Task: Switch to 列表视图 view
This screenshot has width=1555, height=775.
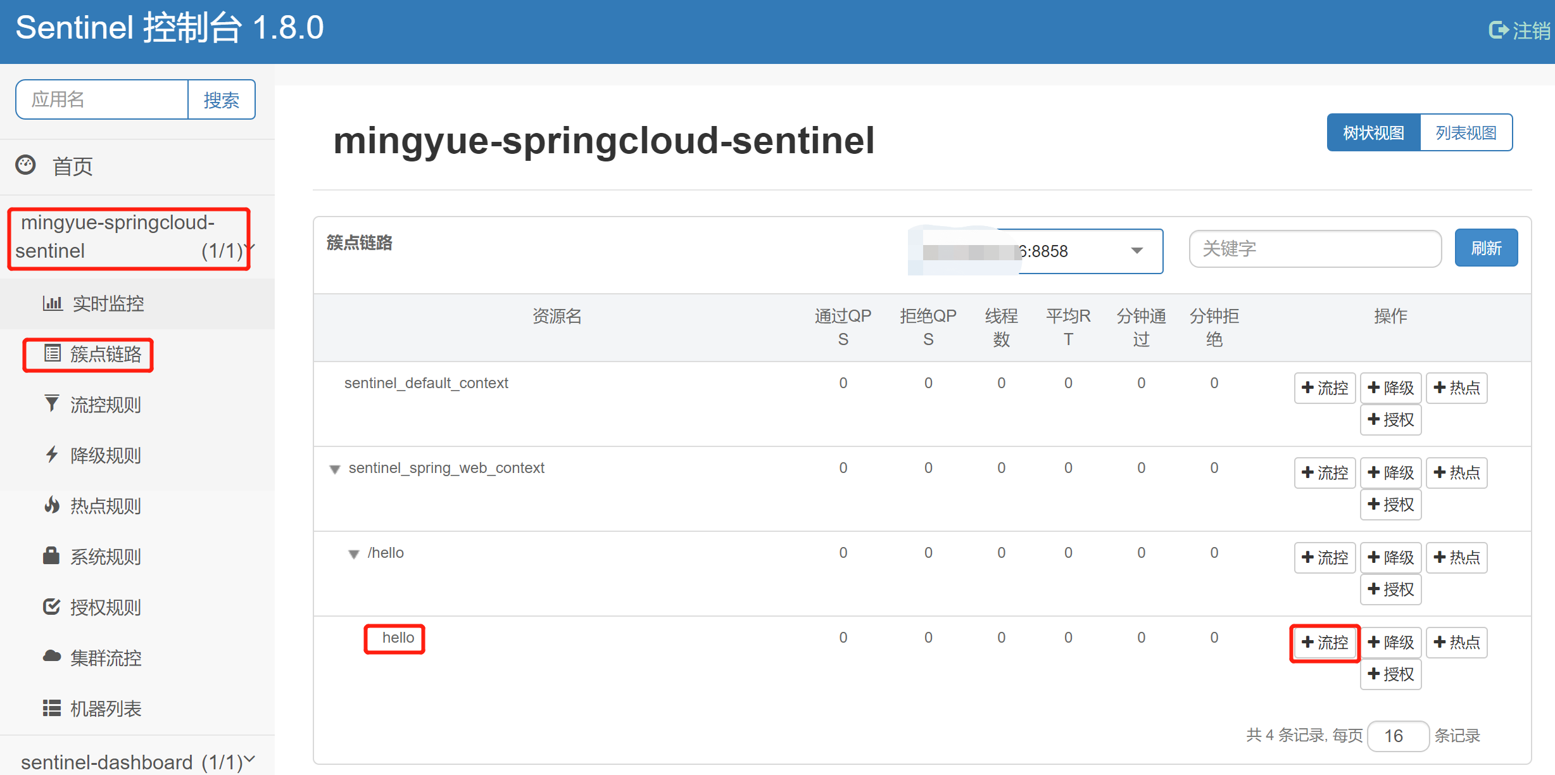Action: tap(1466, 132)
